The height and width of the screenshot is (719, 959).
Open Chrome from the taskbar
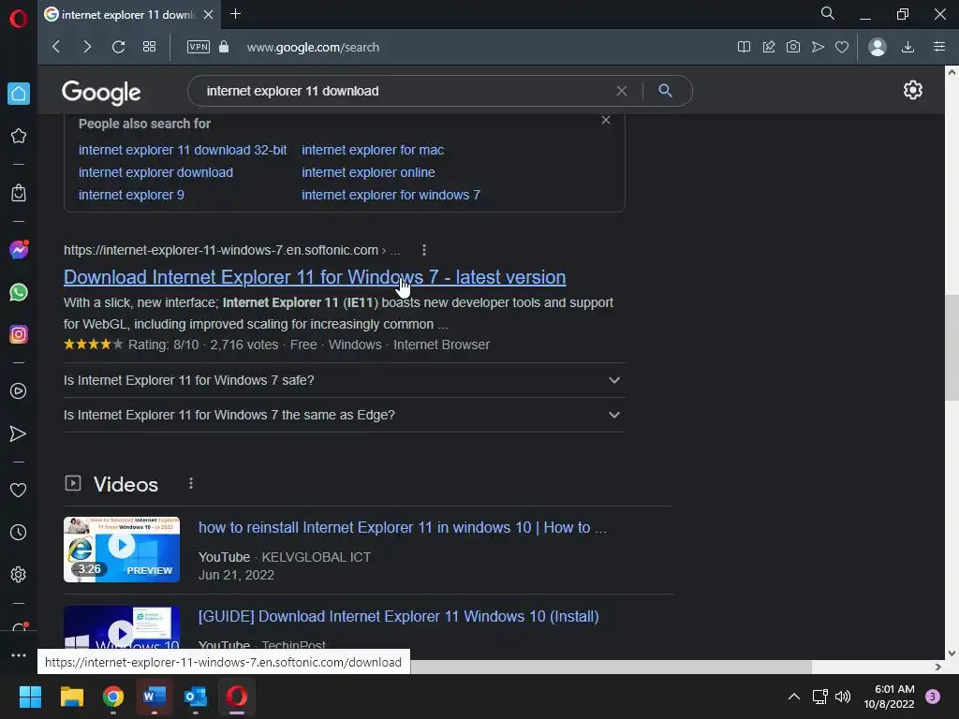click(113, 697)
